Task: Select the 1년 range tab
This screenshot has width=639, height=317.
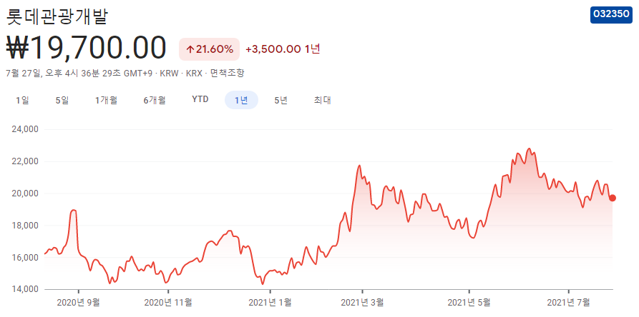Action: 241,101
